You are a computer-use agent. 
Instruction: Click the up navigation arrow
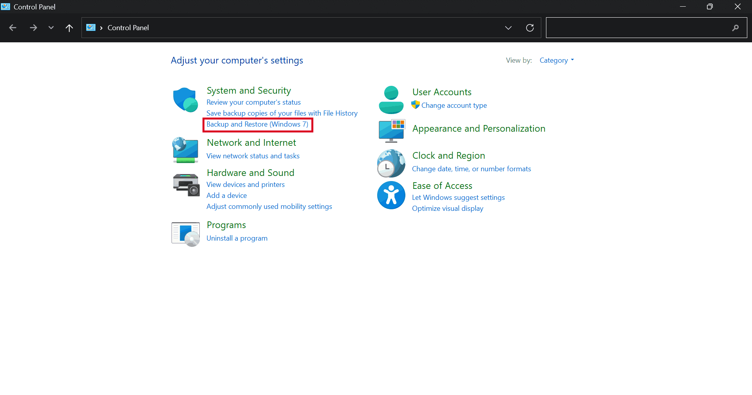[69, 27]
